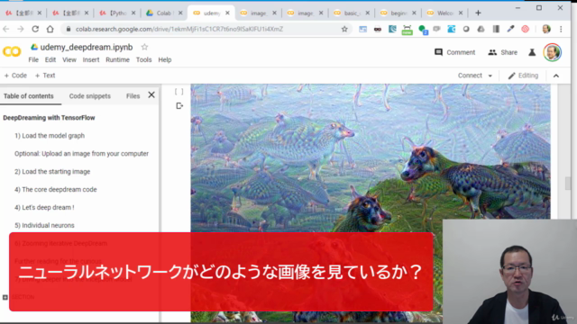Click the browser back arrow

(6, 29)
